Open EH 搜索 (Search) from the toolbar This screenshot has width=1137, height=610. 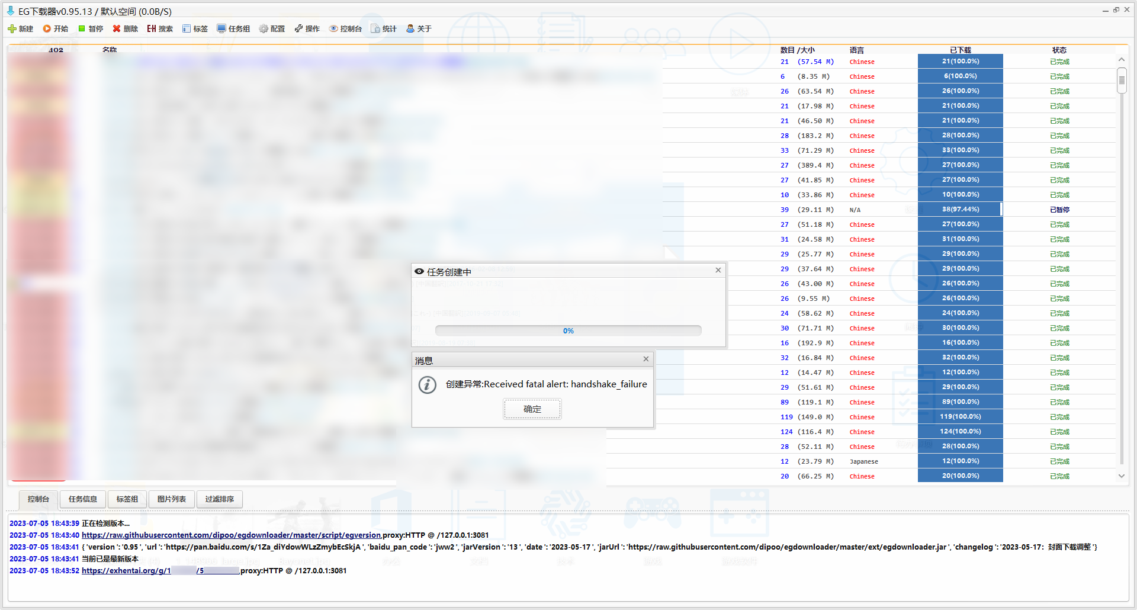[x=159, y=28]
